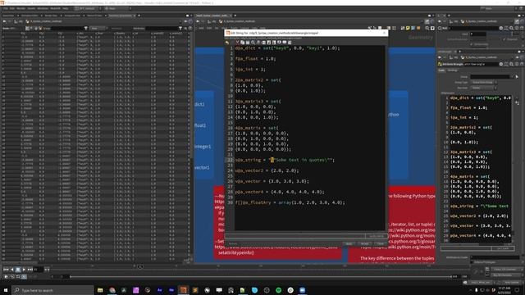Viewport: 525px width, 295px height.
Task: Open the Group field dropdown arrow in wrangle parameters
Action: click(x=512, y=76)
